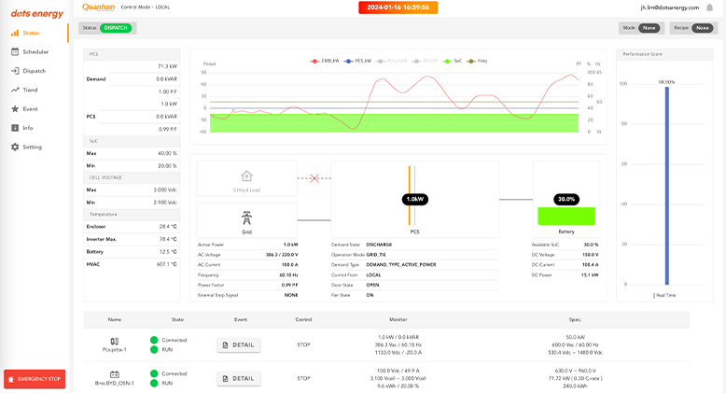Click the Event star icon

15,108
